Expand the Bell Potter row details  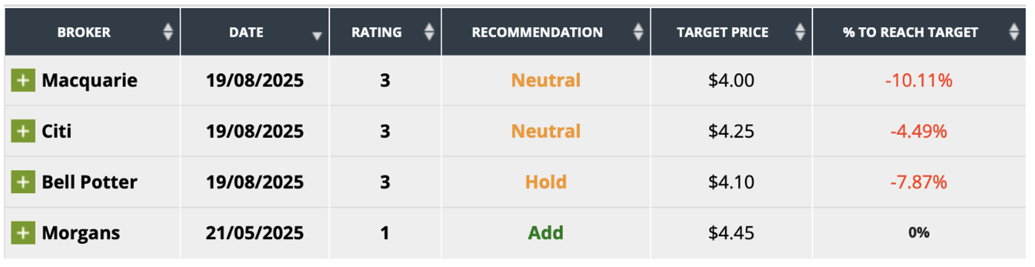click(23, 182)
